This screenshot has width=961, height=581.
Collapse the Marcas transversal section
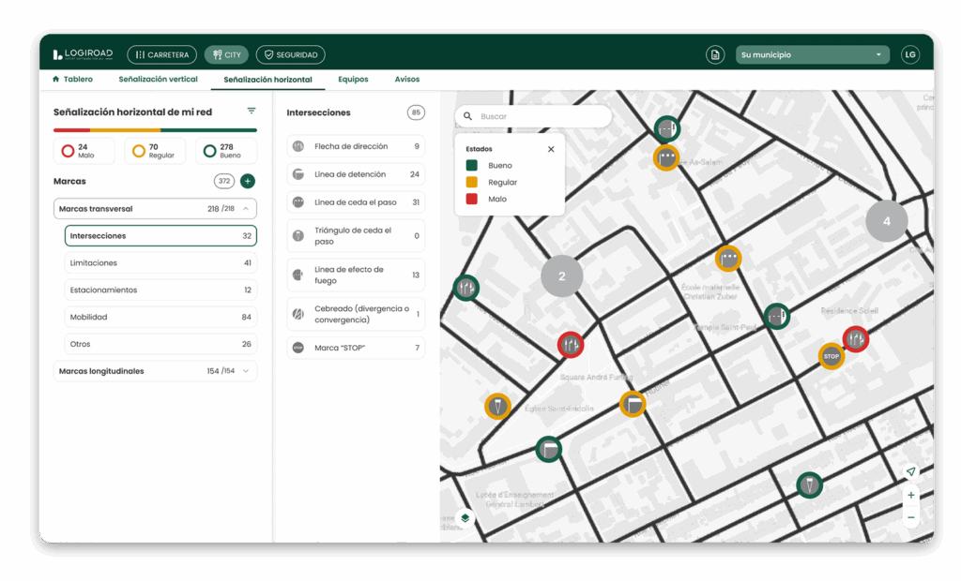(246, 209)
